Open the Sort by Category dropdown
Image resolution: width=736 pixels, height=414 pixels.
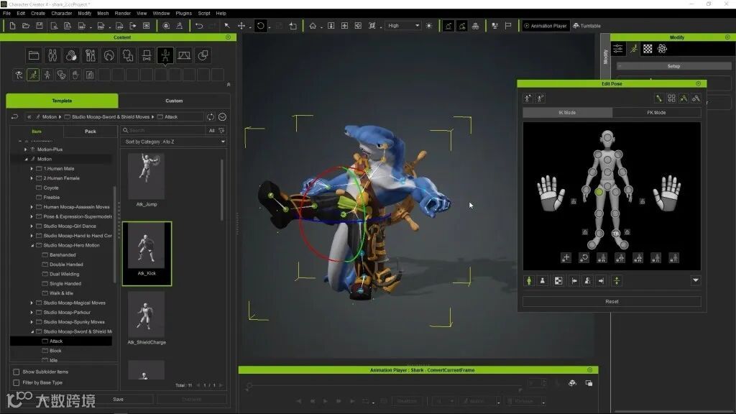click(x=173, y=142)
